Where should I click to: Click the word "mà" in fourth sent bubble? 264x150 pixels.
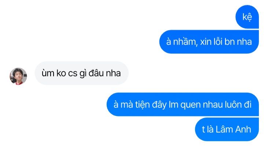[127, 105]
